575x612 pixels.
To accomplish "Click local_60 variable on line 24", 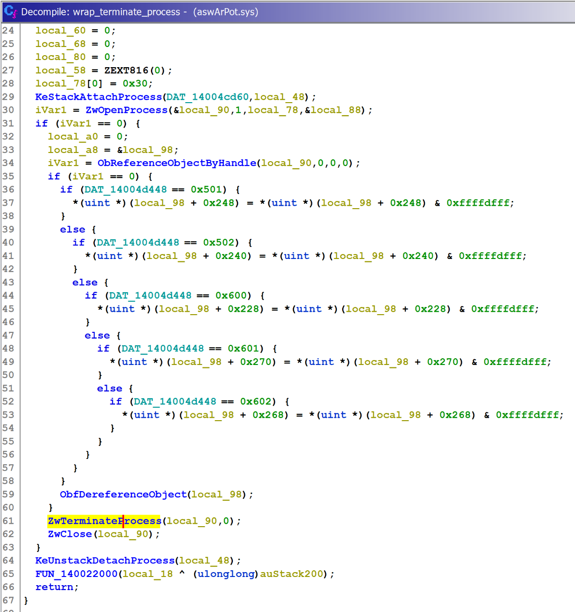I will (x=60, y=31).
